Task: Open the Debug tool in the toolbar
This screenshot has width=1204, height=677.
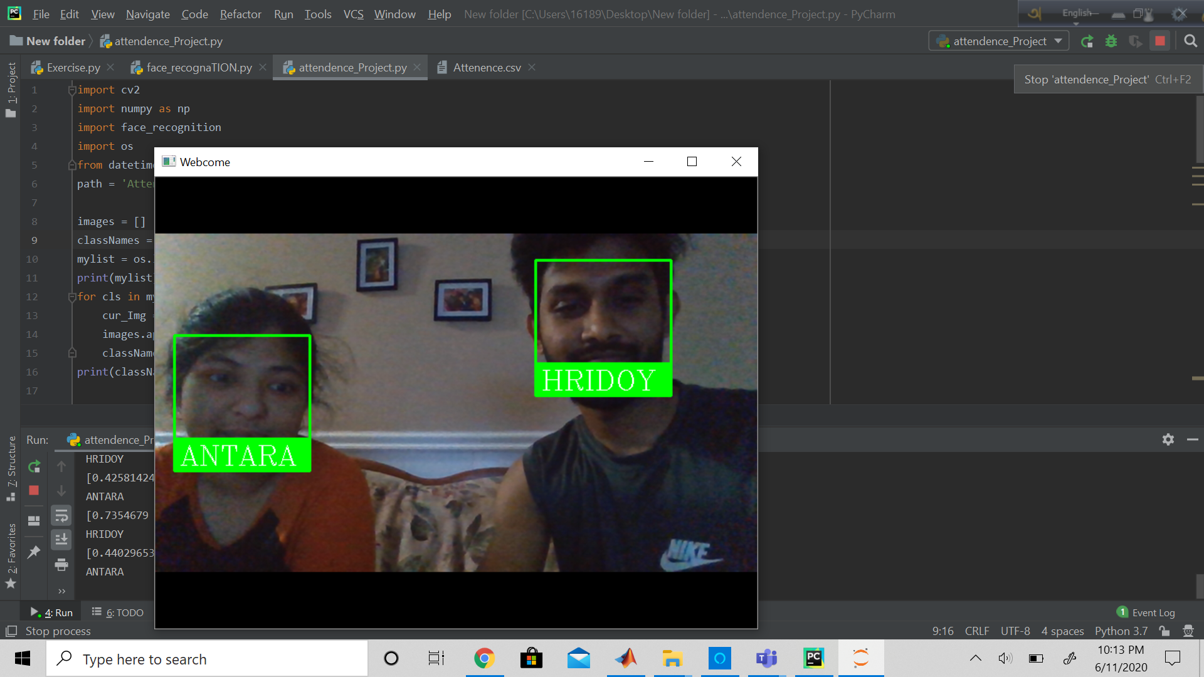Action: tap(1111, 41)
